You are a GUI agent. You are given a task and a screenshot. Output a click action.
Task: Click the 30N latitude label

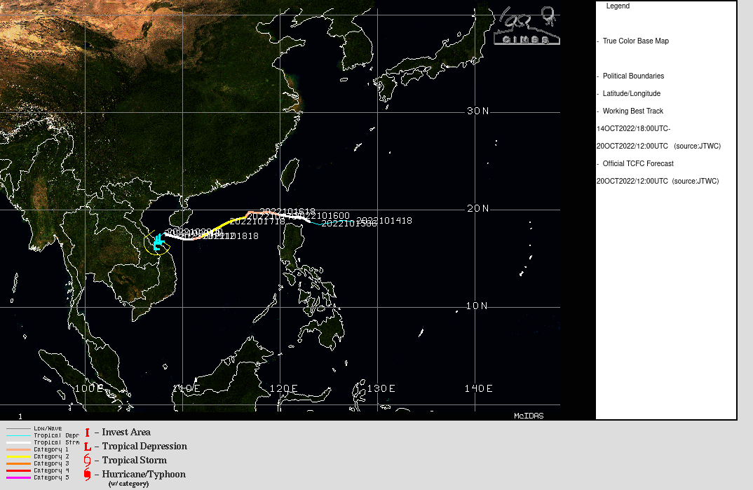coord(478,111)
